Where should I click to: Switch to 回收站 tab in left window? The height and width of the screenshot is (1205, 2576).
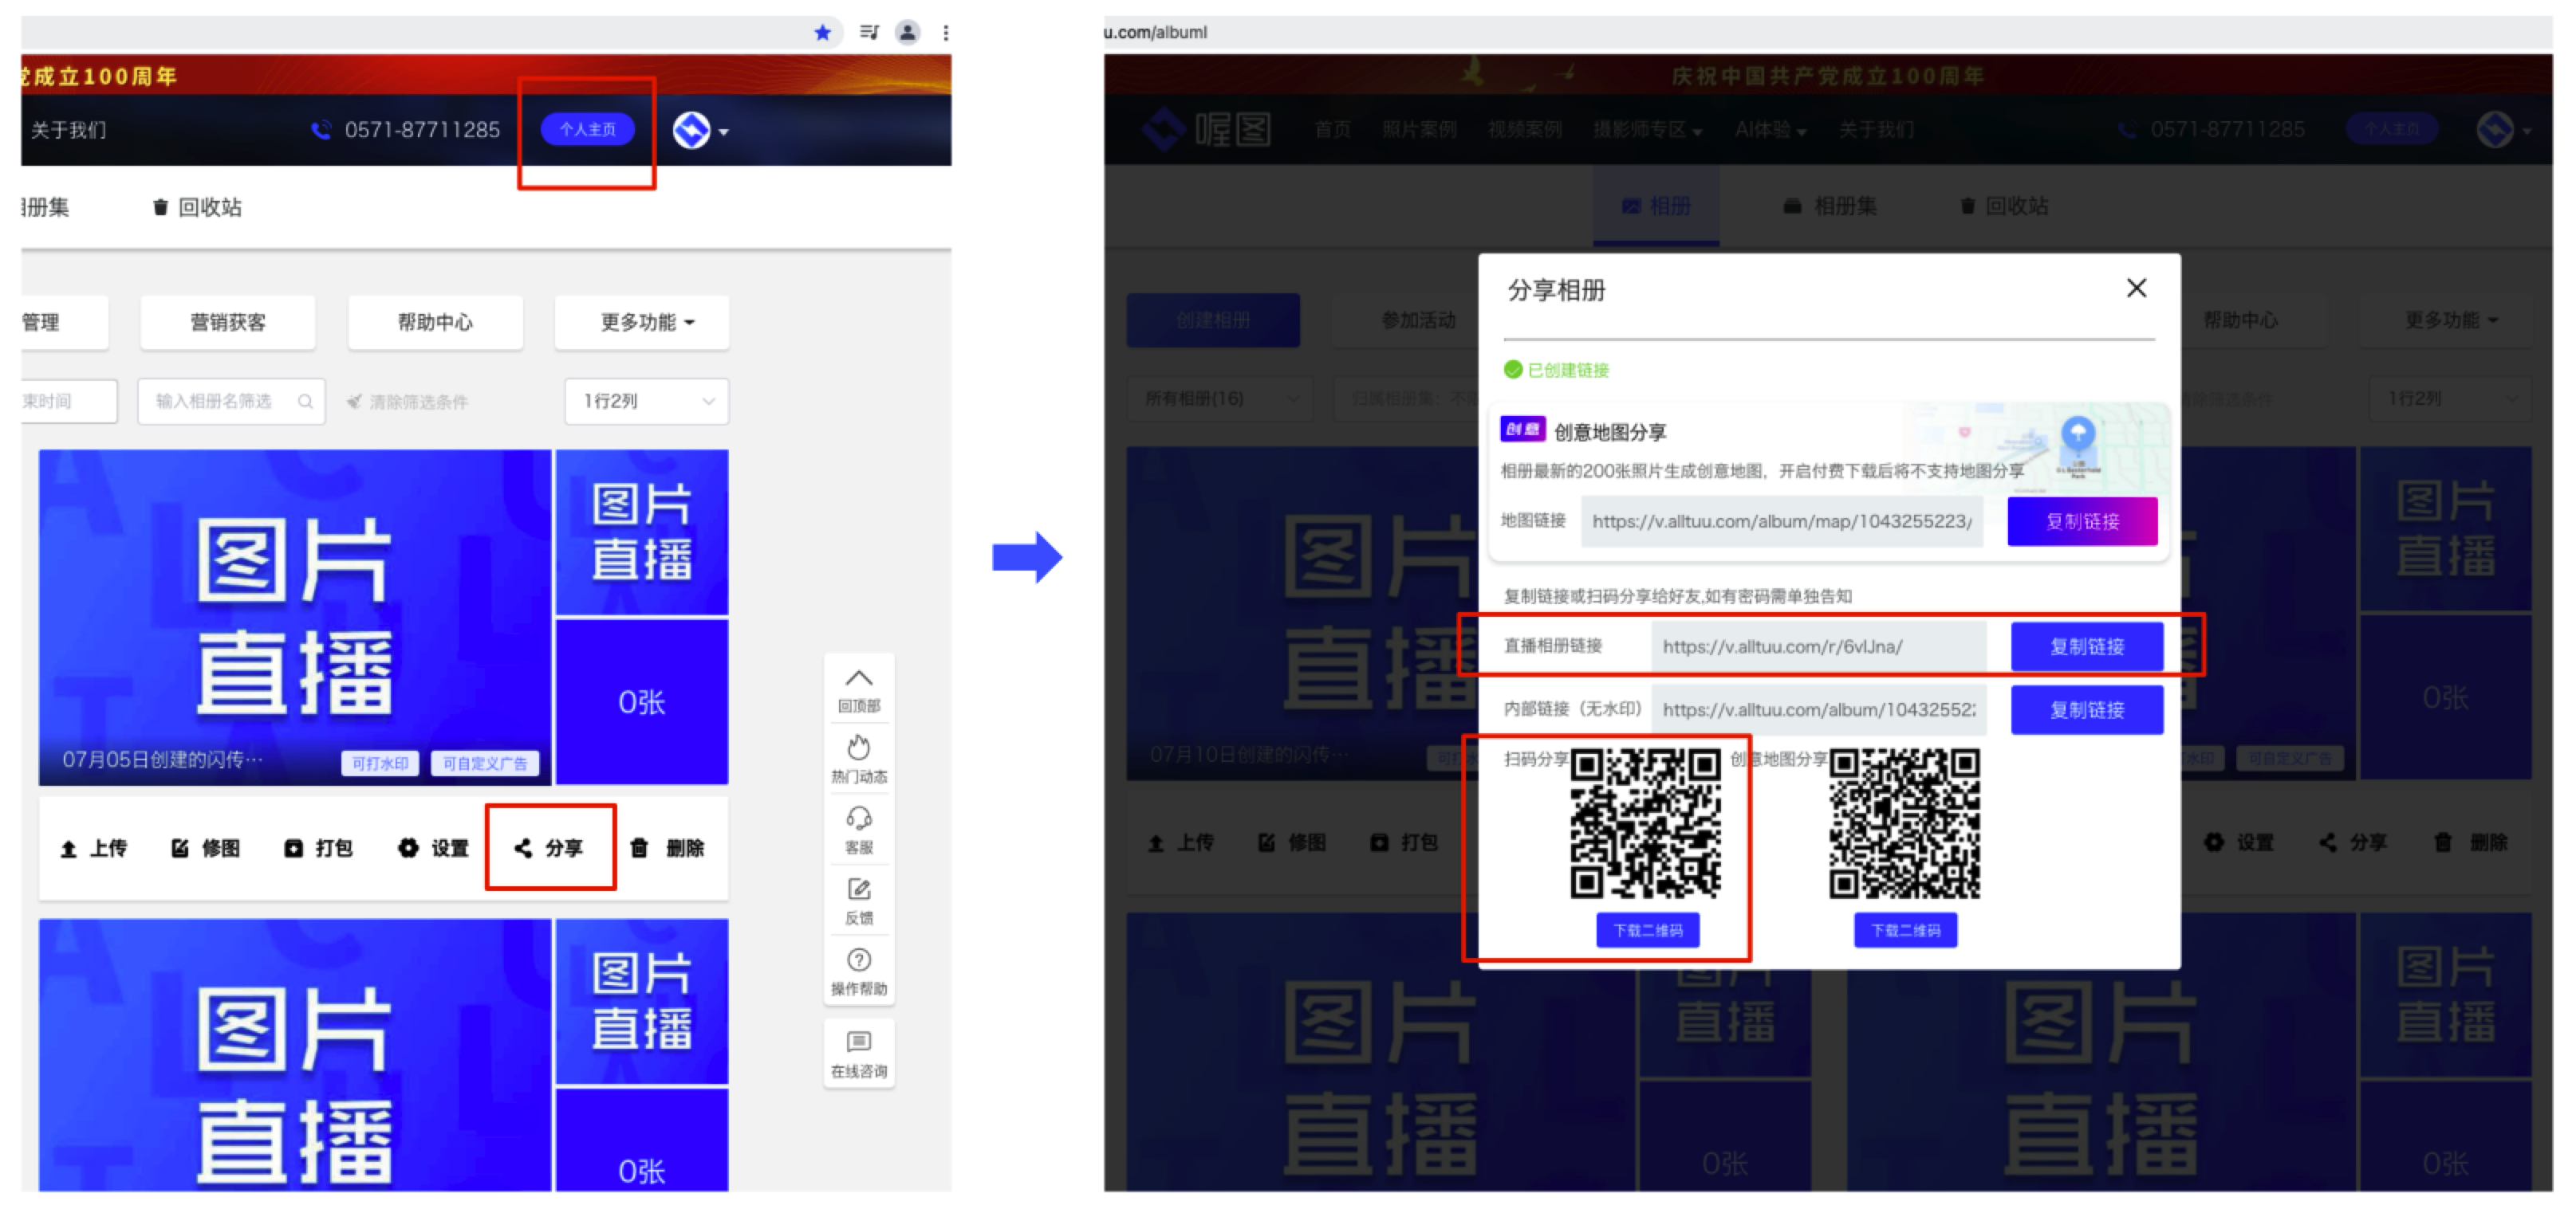[x=197, y=207]
